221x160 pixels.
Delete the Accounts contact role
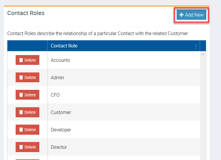27,60
